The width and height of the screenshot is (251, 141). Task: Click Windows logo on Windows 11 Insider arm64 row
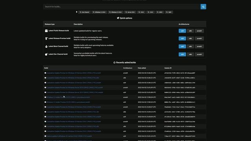pos(45,97)
